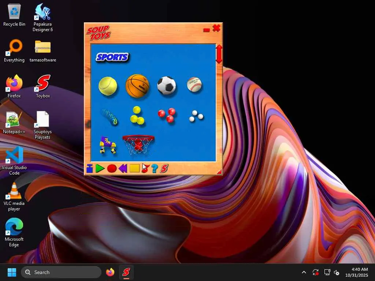
Task: Click the sync tray icon with red dot
Action: point(316,272)
